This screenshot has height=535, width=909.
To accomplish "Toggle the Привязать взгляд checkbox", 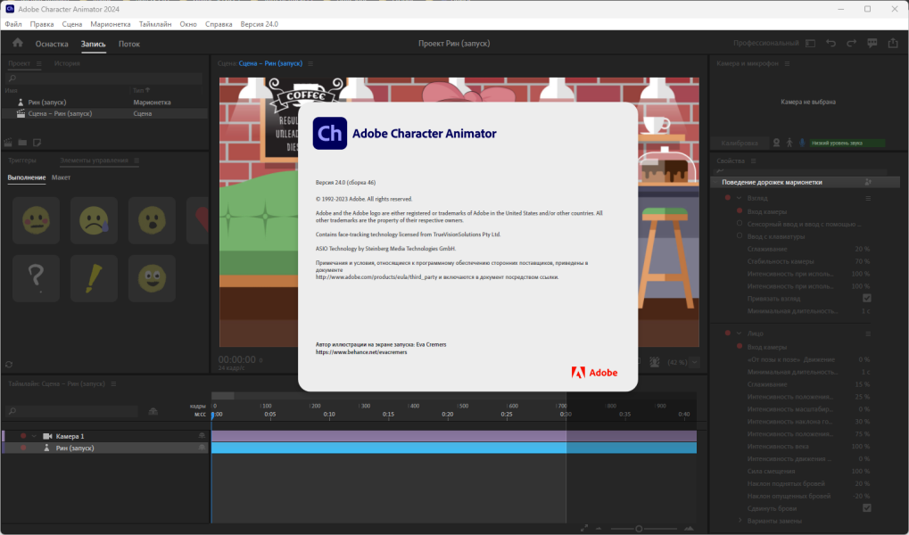I will point(867,299).
